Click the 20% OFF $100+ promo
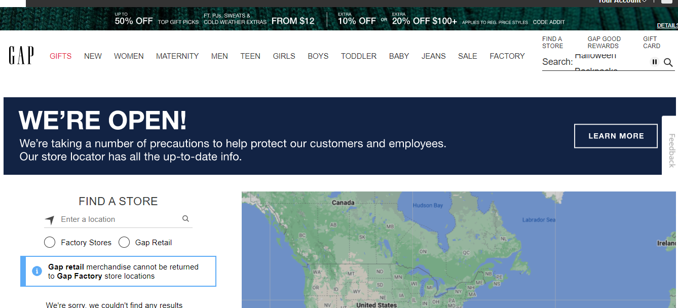The height and width of the screenshot is (308, 678). tap(425, 19)
